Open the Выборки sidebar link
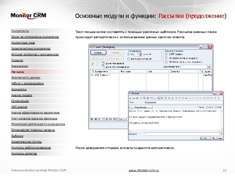 point(17,136)
